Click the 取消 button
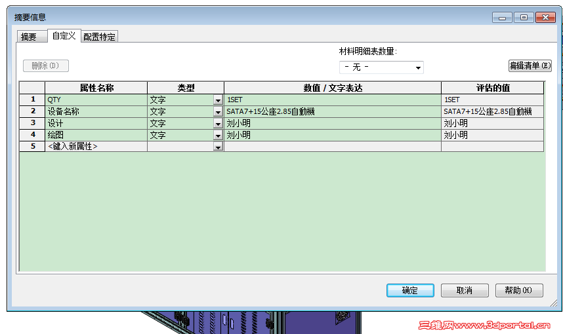Screen dimensions: 563x334 (x=465, y=290)
